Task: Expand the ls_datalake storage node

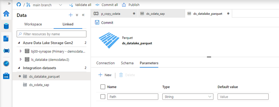Action: click(x=21, y=59)
